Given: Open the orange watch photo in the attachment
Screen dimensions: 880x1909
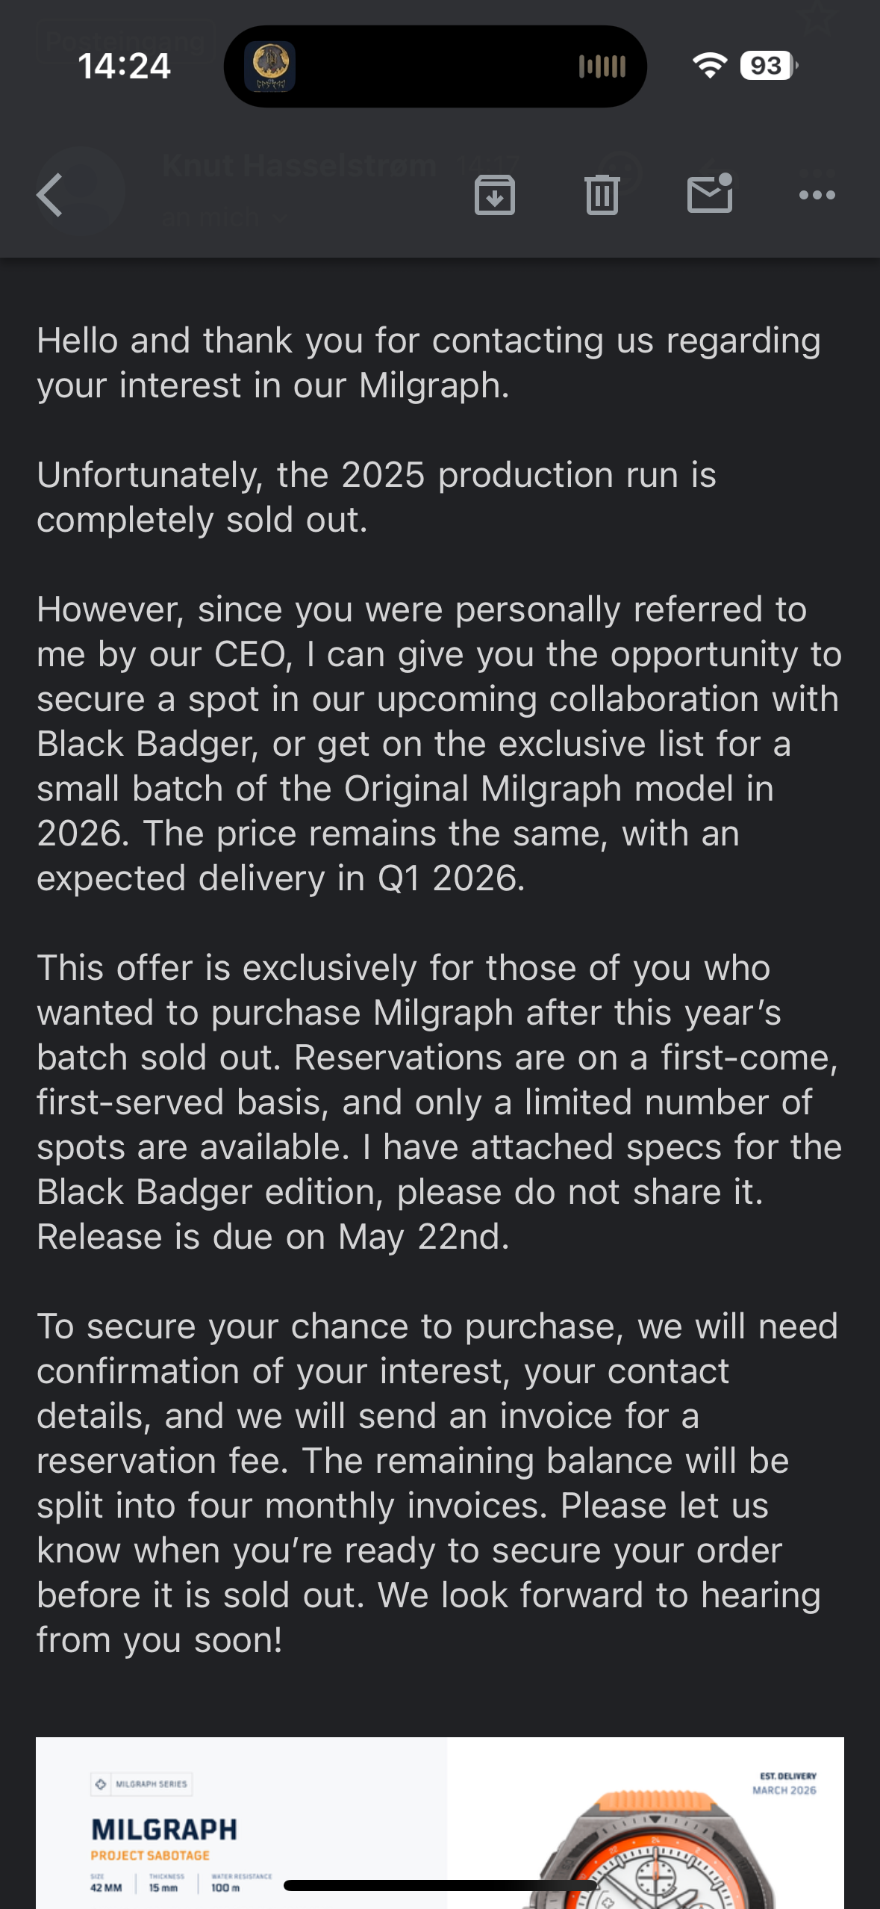Looking at the screenshot, I should [x=657, y=1845].
